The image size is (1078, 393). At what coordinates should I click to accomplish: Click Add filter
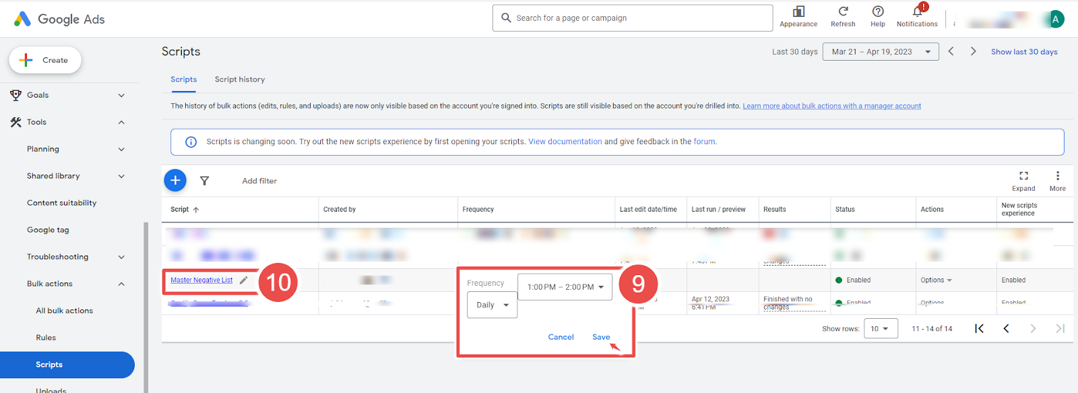pos(259,181)
